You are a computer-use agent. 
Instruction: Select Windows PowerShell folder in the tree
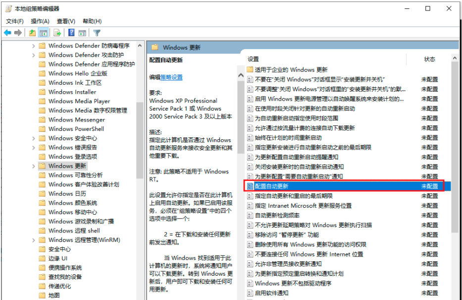(76, 129)
